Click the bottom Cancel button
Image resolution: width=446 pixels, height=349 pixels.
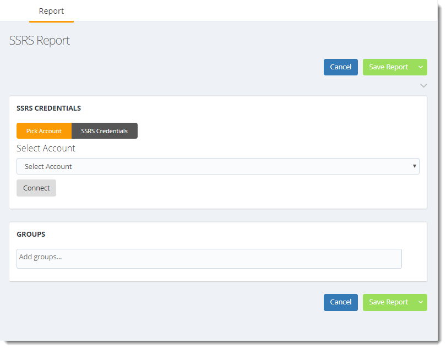click(340, 302)
